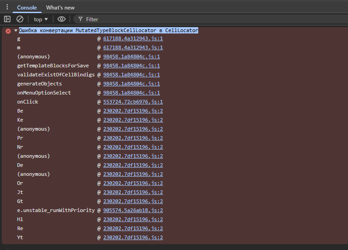Collapse the error stack trace triangle
The width and height of the screenshot is (348, 250).
16,31
